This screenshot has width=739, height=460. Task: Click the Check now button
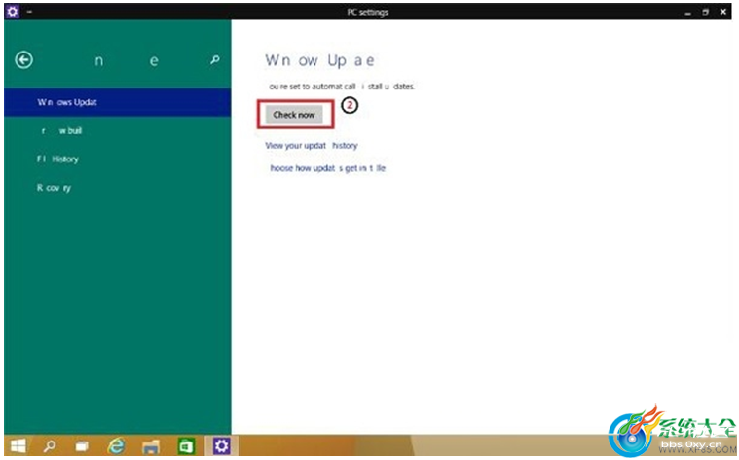[x=294, y=115]
